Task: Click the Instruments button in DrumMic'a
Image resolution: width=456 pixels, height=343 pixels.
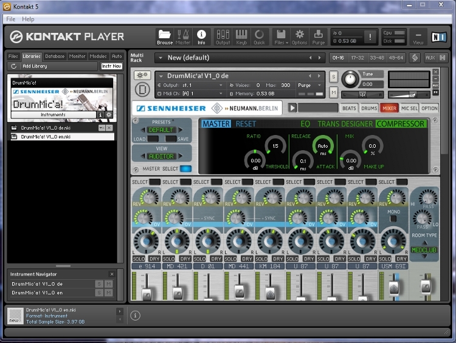Action: tap(54, 114)
